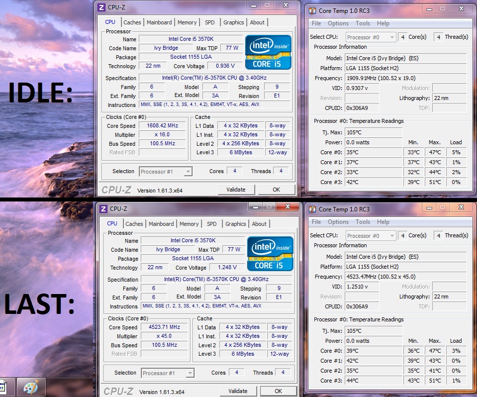Viewport: 477px width, 397px height.
Task: Open the Help menu in the LAST Core Temp window
Action: pyautogui.click(x=383, y=222)
